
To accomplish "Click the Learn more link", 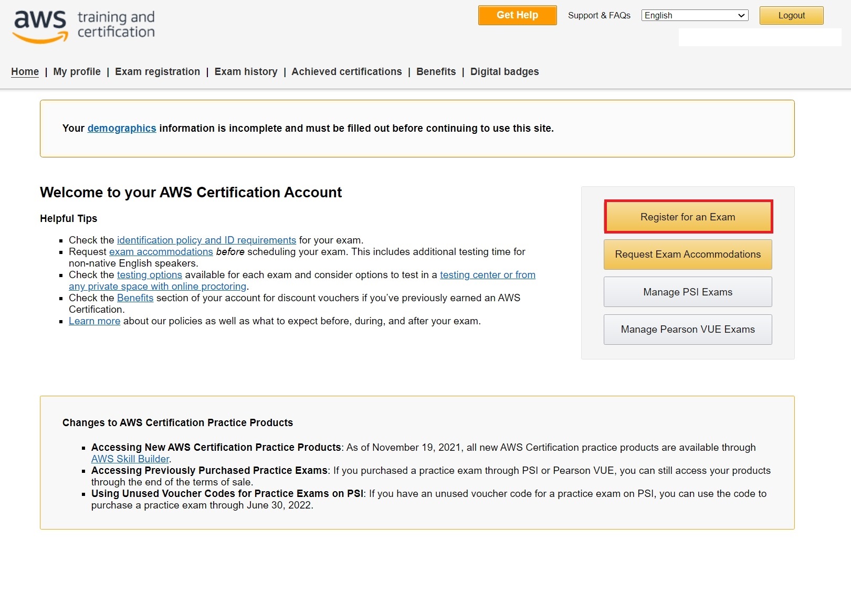I will 94,321.
